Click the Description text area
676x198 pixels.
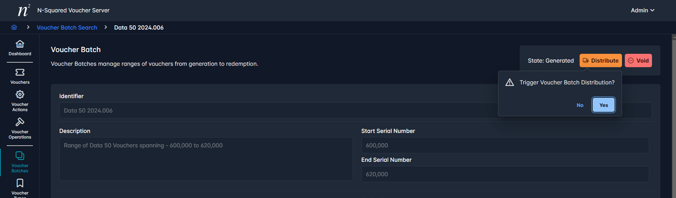click(x=206, y=159)
